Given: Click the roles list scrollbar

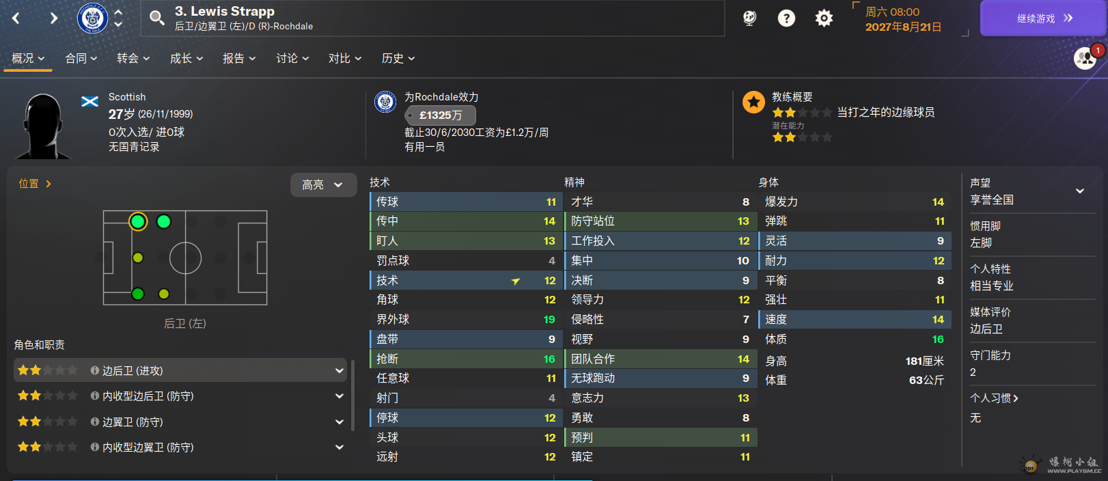Looking at the screenshot, I should (x=352, y=395).
